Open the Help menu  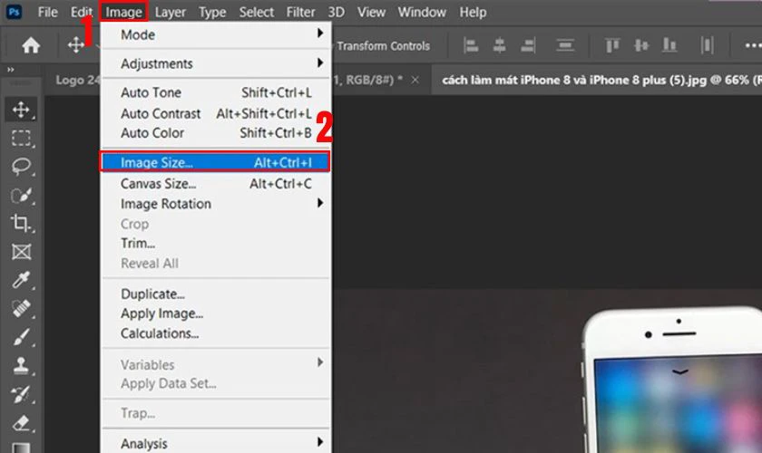coord(473,12)
